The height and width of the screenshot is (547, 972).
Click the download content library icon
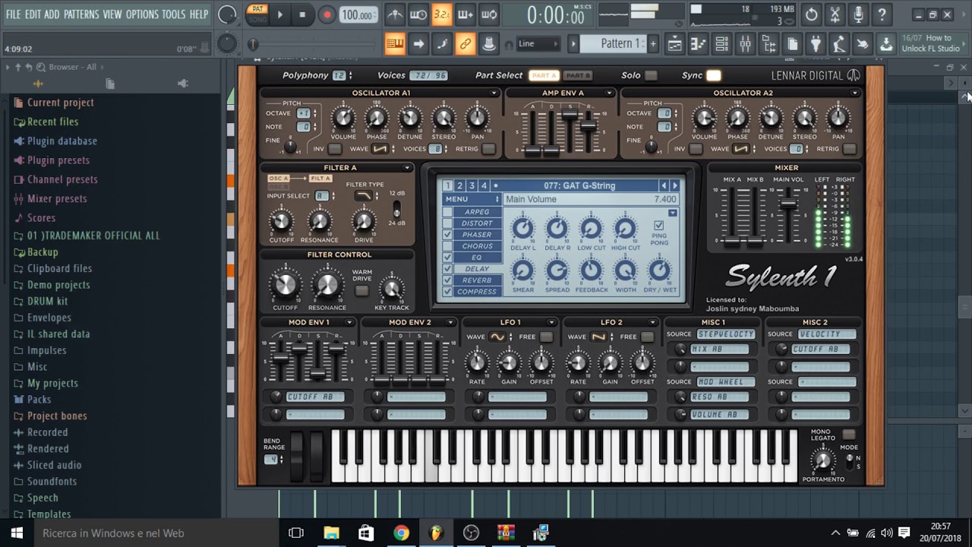[x=886, y=44]
